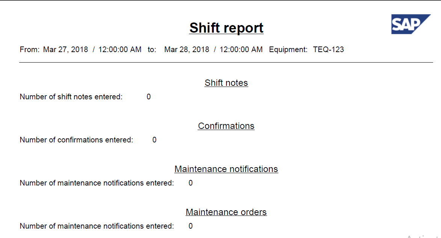Click the count under Maintenance notifications heading
Viewport: 441px width, 238px height.
click(190, 183)
